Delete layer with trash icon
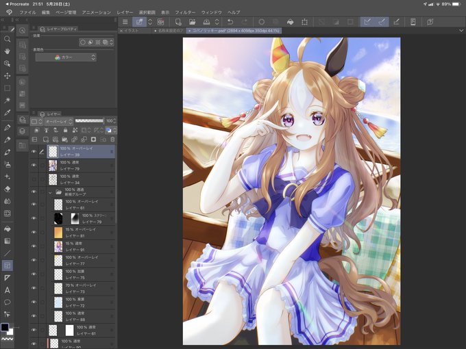 pyautogui.click(x=112, y=140)
